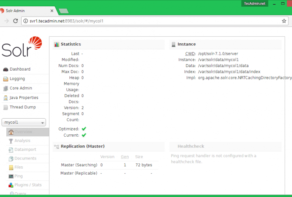Bookmark page with star icon

click(x=284, y=21)
